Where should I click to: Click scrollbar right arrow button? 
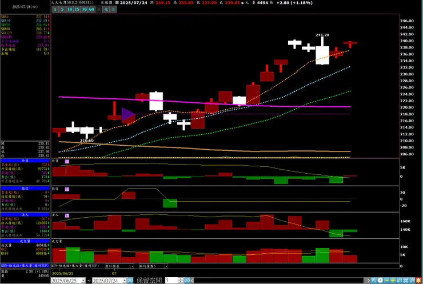point(368,281)
